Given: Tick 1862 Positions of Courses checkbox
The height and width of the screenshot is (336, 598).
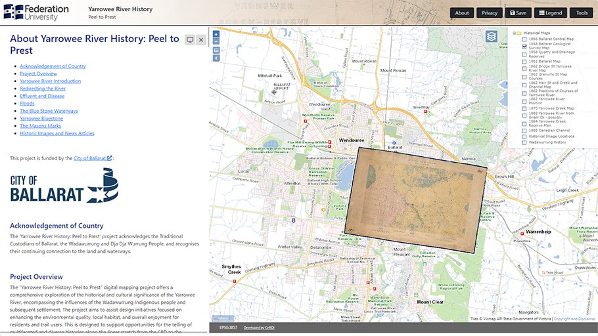Looking at the screenshot, I should coord(524,93).
